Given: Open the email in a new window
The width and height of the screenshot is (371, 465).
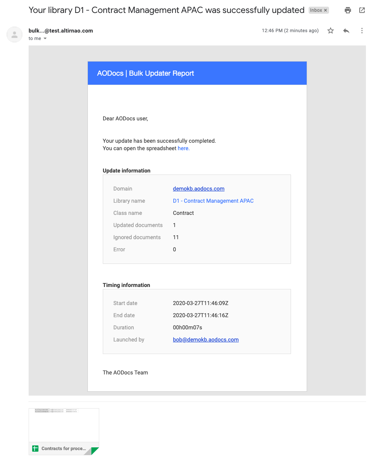Looking at the screenshot, I should click(x=362, y=10).
